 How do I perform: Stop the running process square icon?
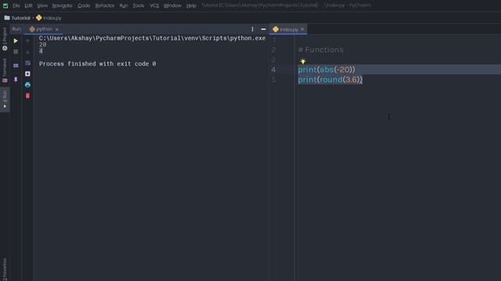(x=16, y=52)
